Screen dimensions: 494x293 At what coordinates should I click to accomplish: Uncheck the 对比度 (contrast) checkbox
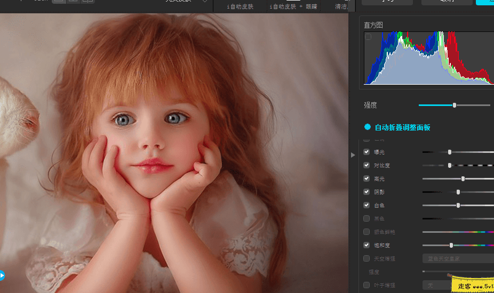coord(366,165)
